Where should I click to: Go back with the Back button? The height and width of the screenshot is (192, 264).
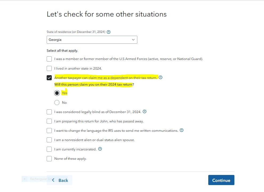[61, 180]
